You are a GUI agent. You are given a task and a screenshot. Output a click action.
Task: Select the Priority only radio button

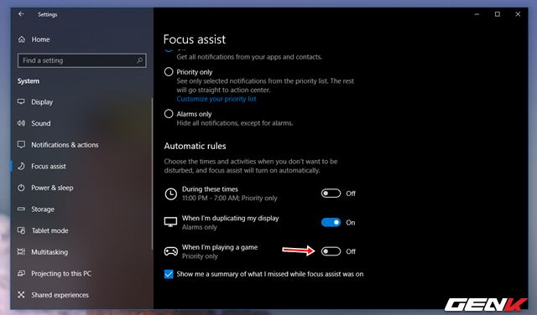click(x=169, y=72)
